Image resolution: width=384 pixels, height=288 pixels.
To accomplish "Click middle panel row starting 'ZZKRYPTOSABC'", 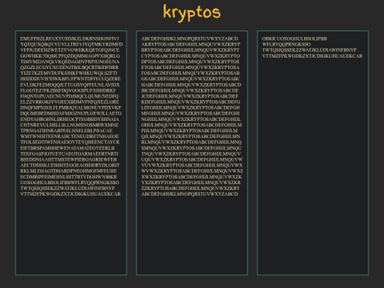I will pyautogui.click(x=191, y=188).
